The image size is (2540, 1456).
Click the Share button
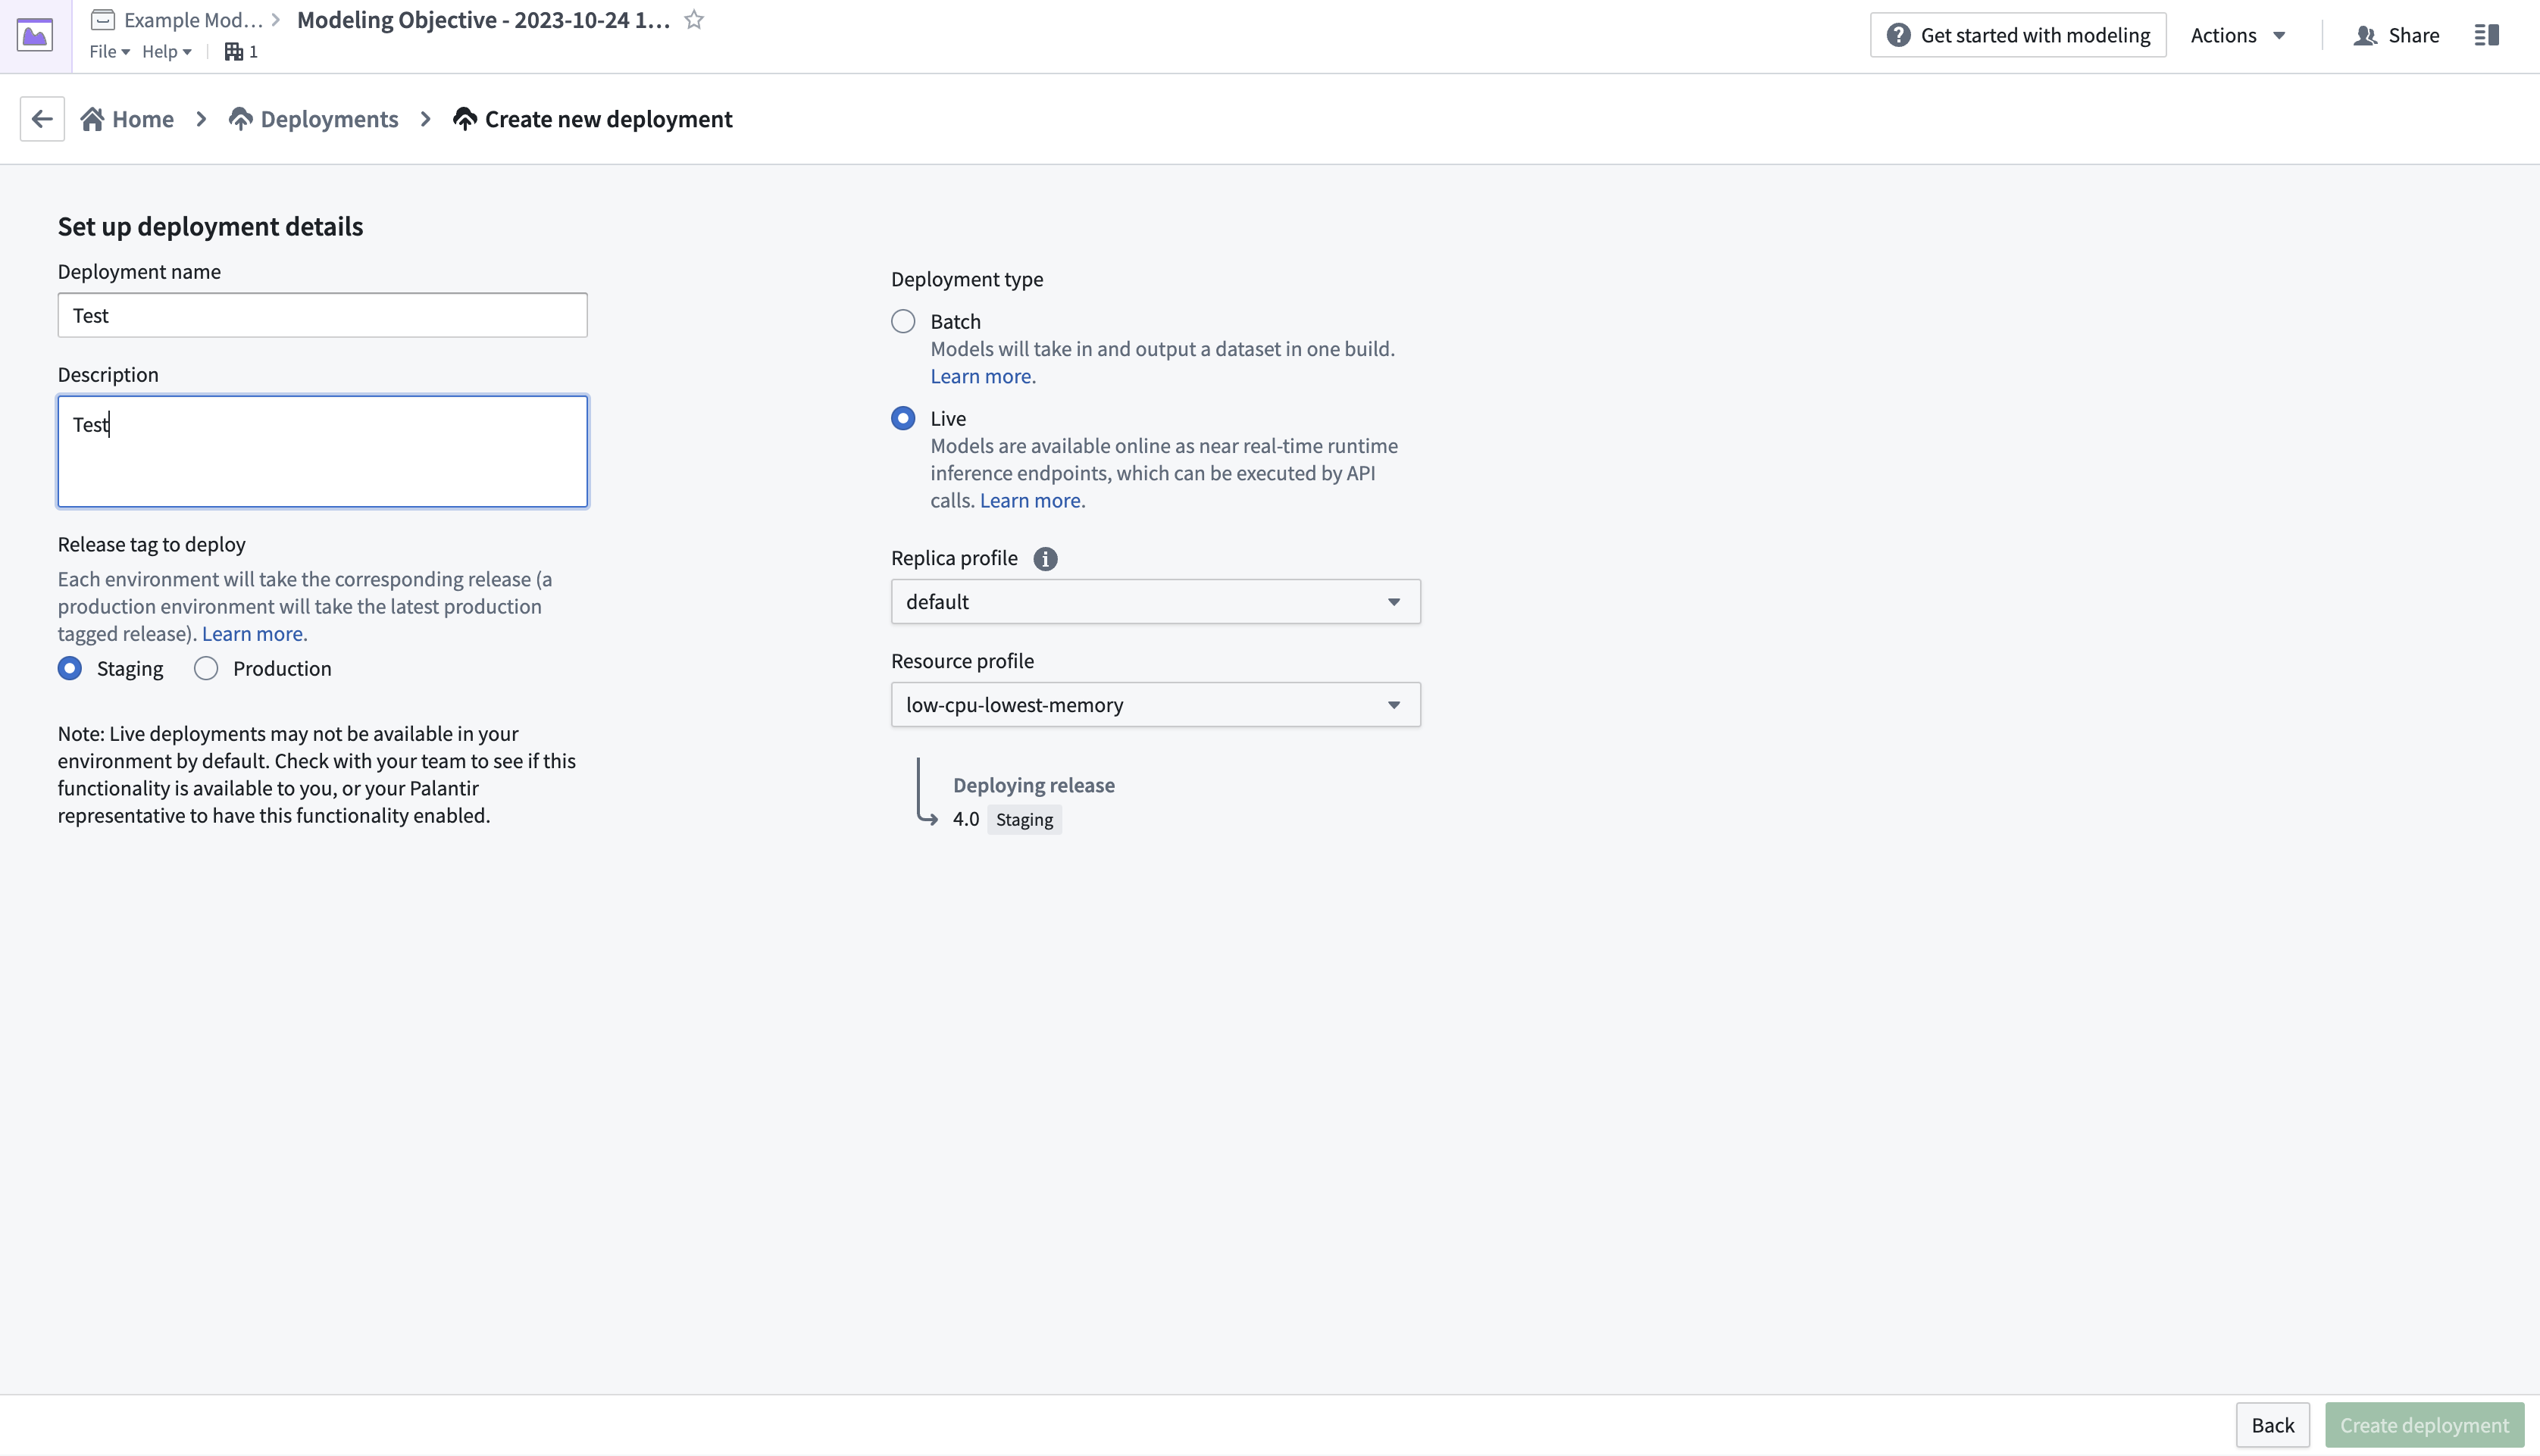[x=2396, y=36]
